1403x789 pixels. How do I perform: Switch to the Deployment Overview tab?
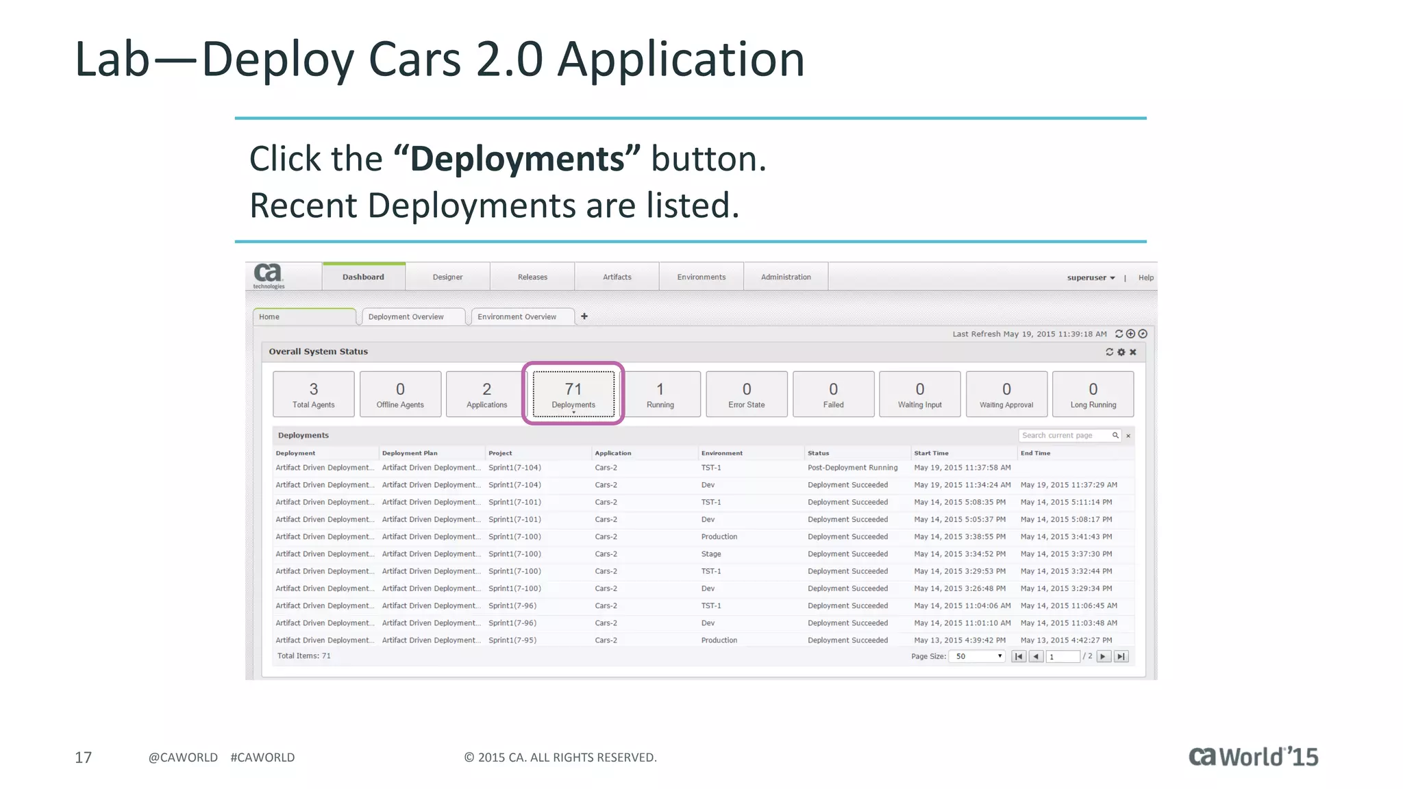(413, 316)
